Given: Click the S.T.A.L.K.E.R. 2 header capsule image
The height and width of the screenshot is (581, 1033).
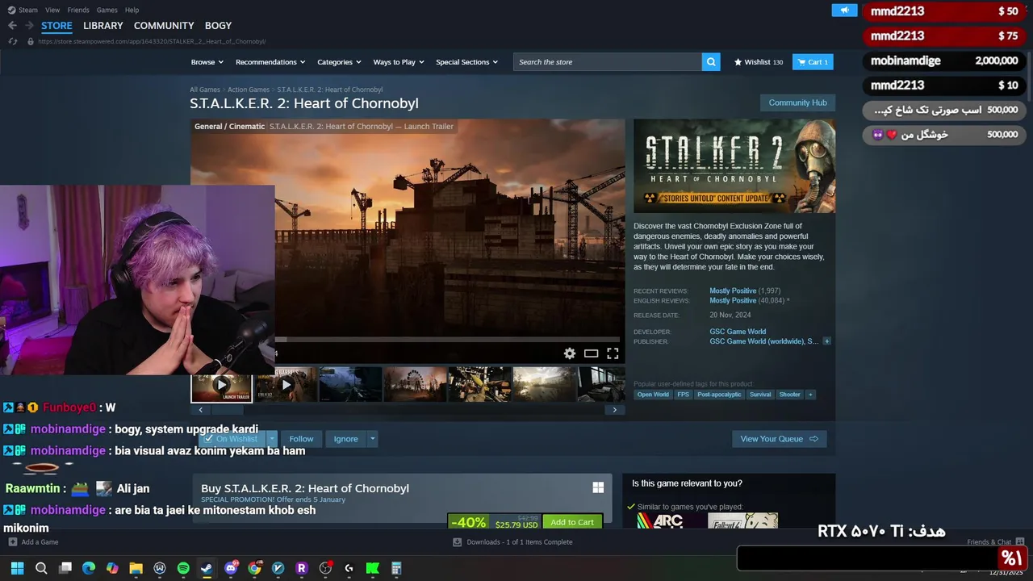Looking at the screenshot, I should click(734, 166).
